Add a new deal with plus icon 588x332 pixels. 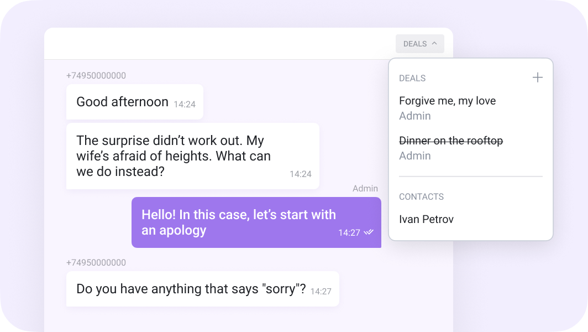[537, 77]
